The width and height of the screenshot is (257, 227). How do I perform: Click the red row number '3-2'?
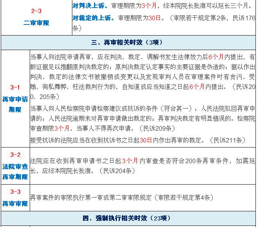(15, 155)
